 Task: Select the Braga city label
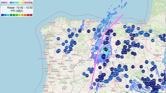(51, 57)
